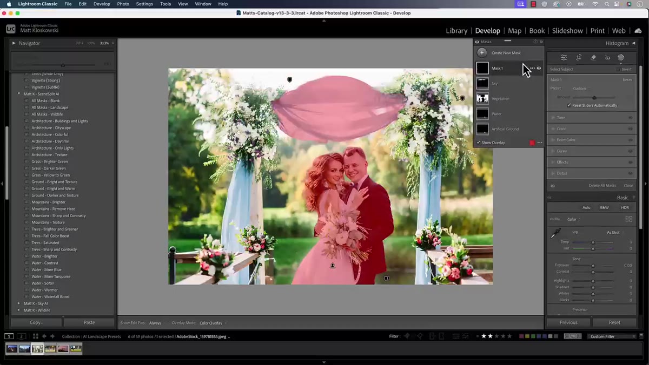
Task: Open the Custom Filter dropdown
Action: (x=612, y=336)
